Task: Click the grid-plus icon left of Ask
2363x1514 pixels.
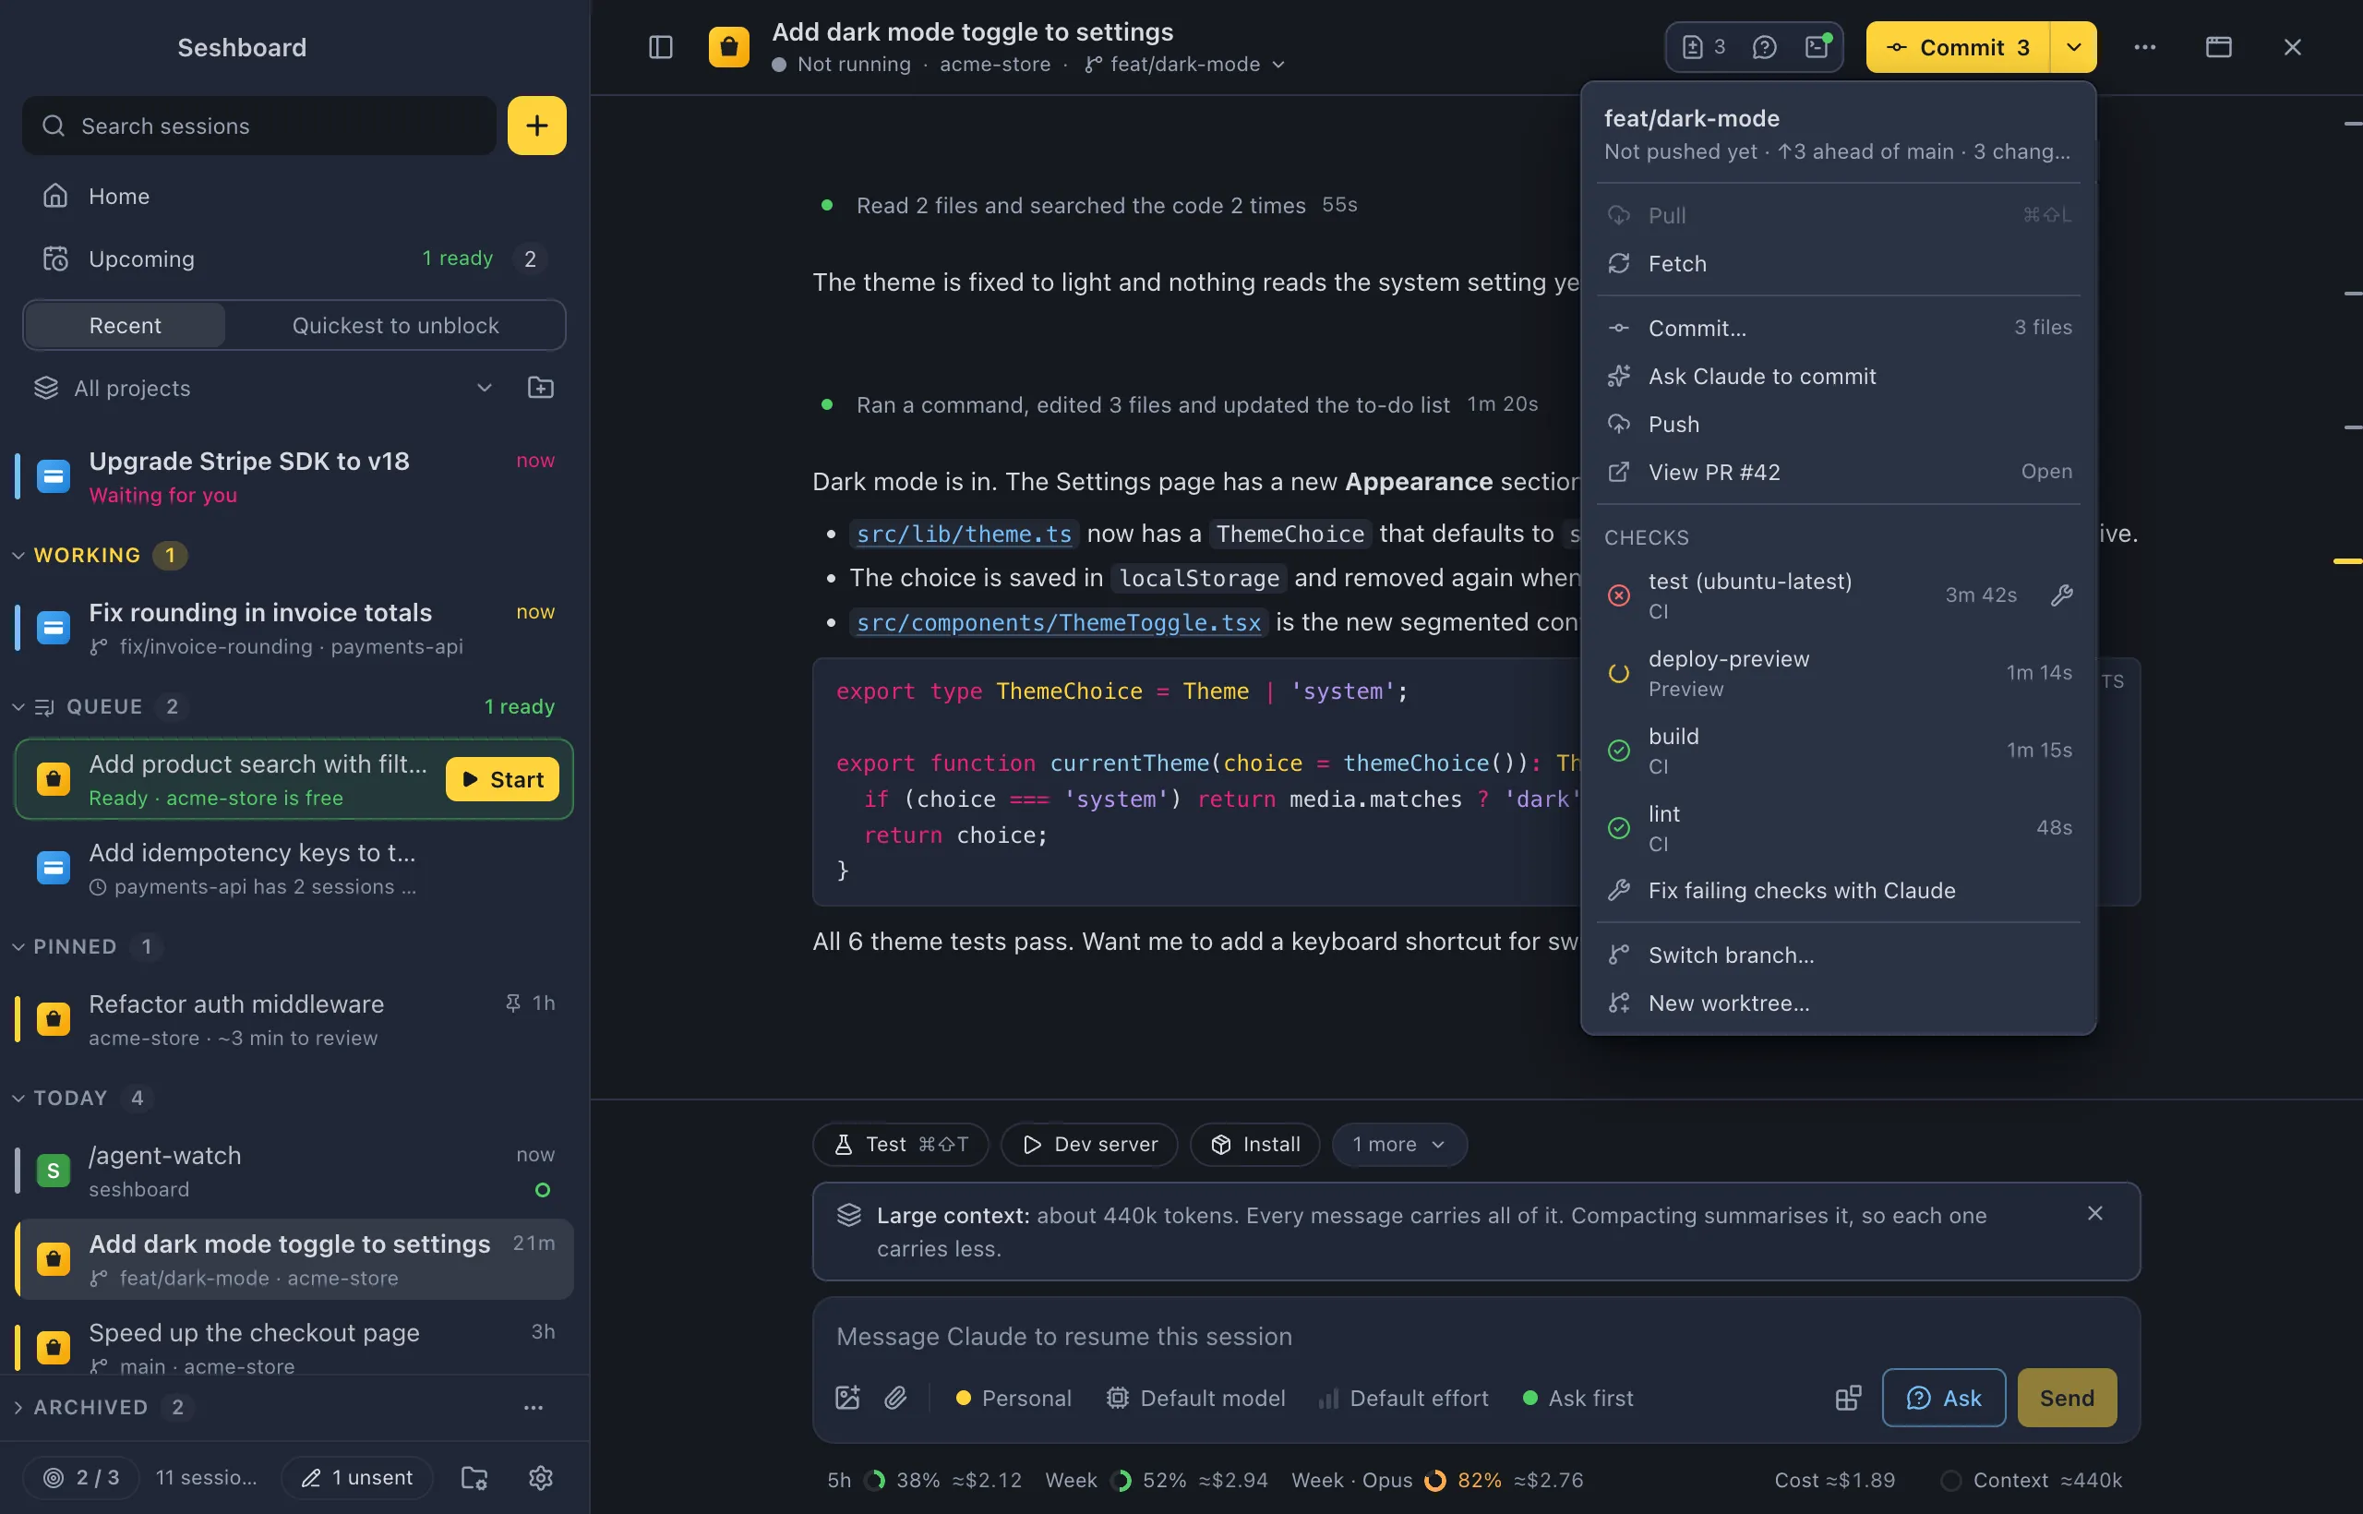Action: 1848,1398
